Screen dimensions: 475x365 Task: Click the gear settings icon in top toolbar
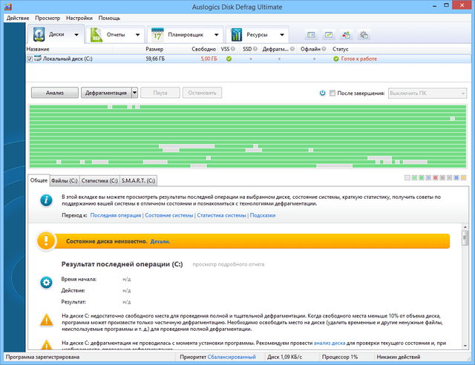(364, 35)
